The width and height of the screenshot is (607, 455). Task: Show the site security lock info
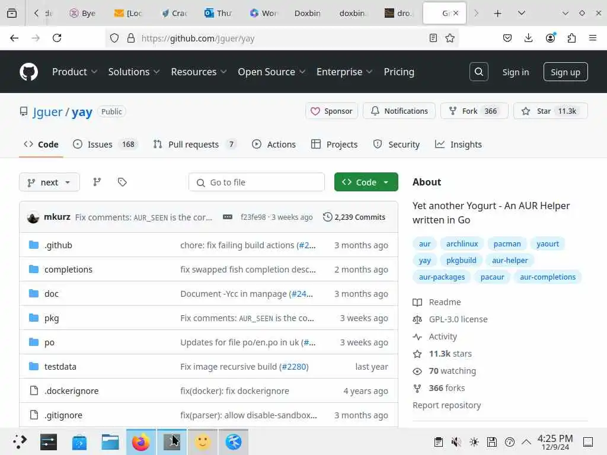pyautogui.click(x=131, y=38)
